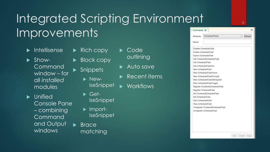270x152 pixels.
Task: Select Get-ScheduledTaskInfo command
Action: pos(204,66)
